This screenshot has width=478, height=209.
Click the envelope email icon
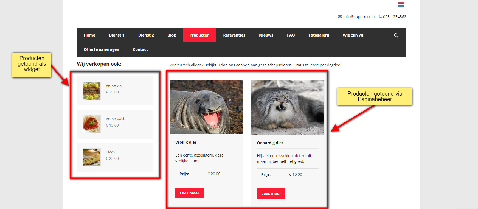[340, 17]
